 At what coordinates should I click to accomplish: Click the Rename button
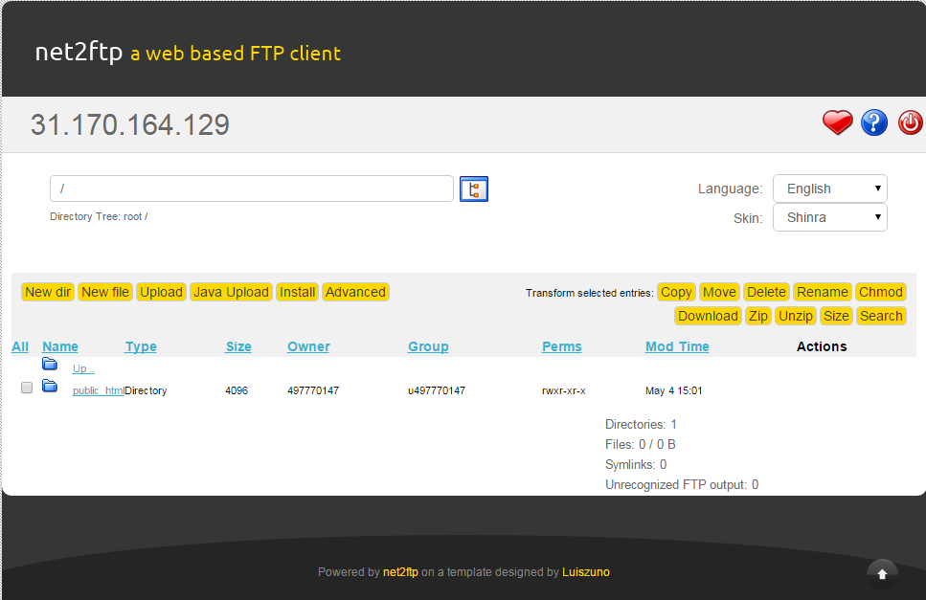pos(822,292)
